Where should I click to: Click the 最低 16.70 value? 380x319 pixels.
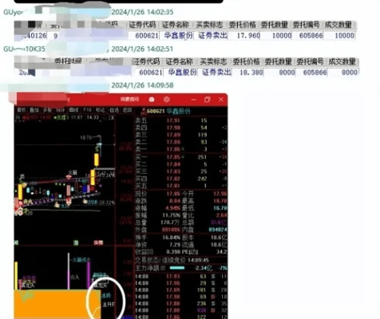pos(220,208)
